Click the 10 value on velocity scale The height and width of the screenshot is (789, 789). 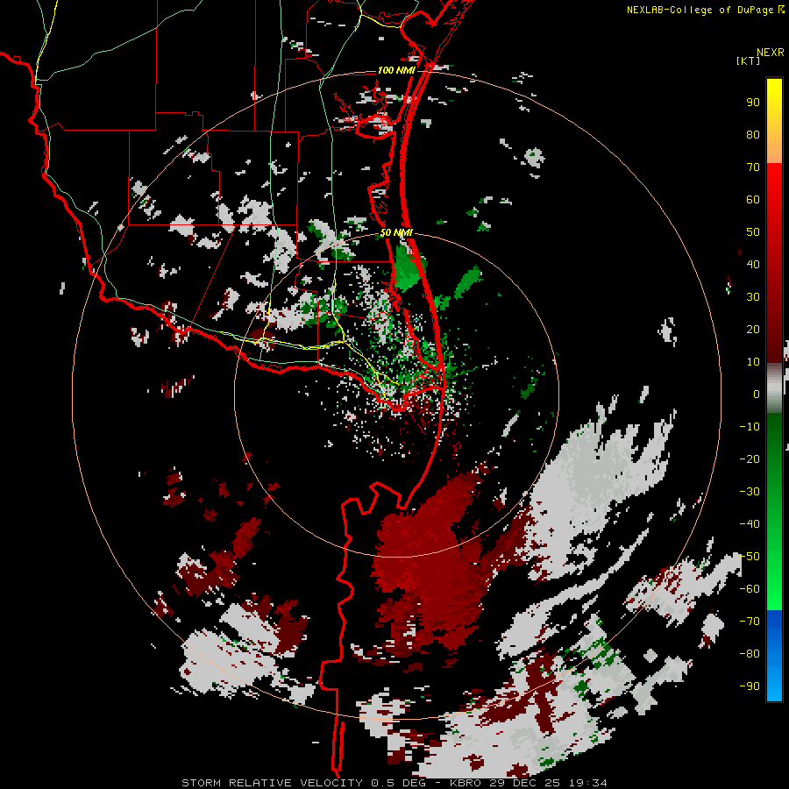[x=753, y=362]
